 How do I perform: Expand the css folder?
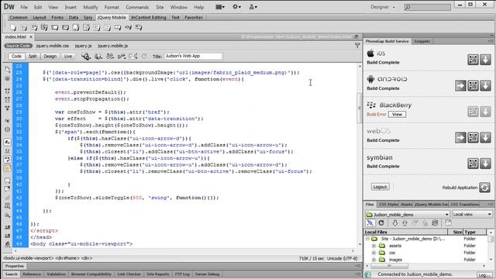coord(374,253)
